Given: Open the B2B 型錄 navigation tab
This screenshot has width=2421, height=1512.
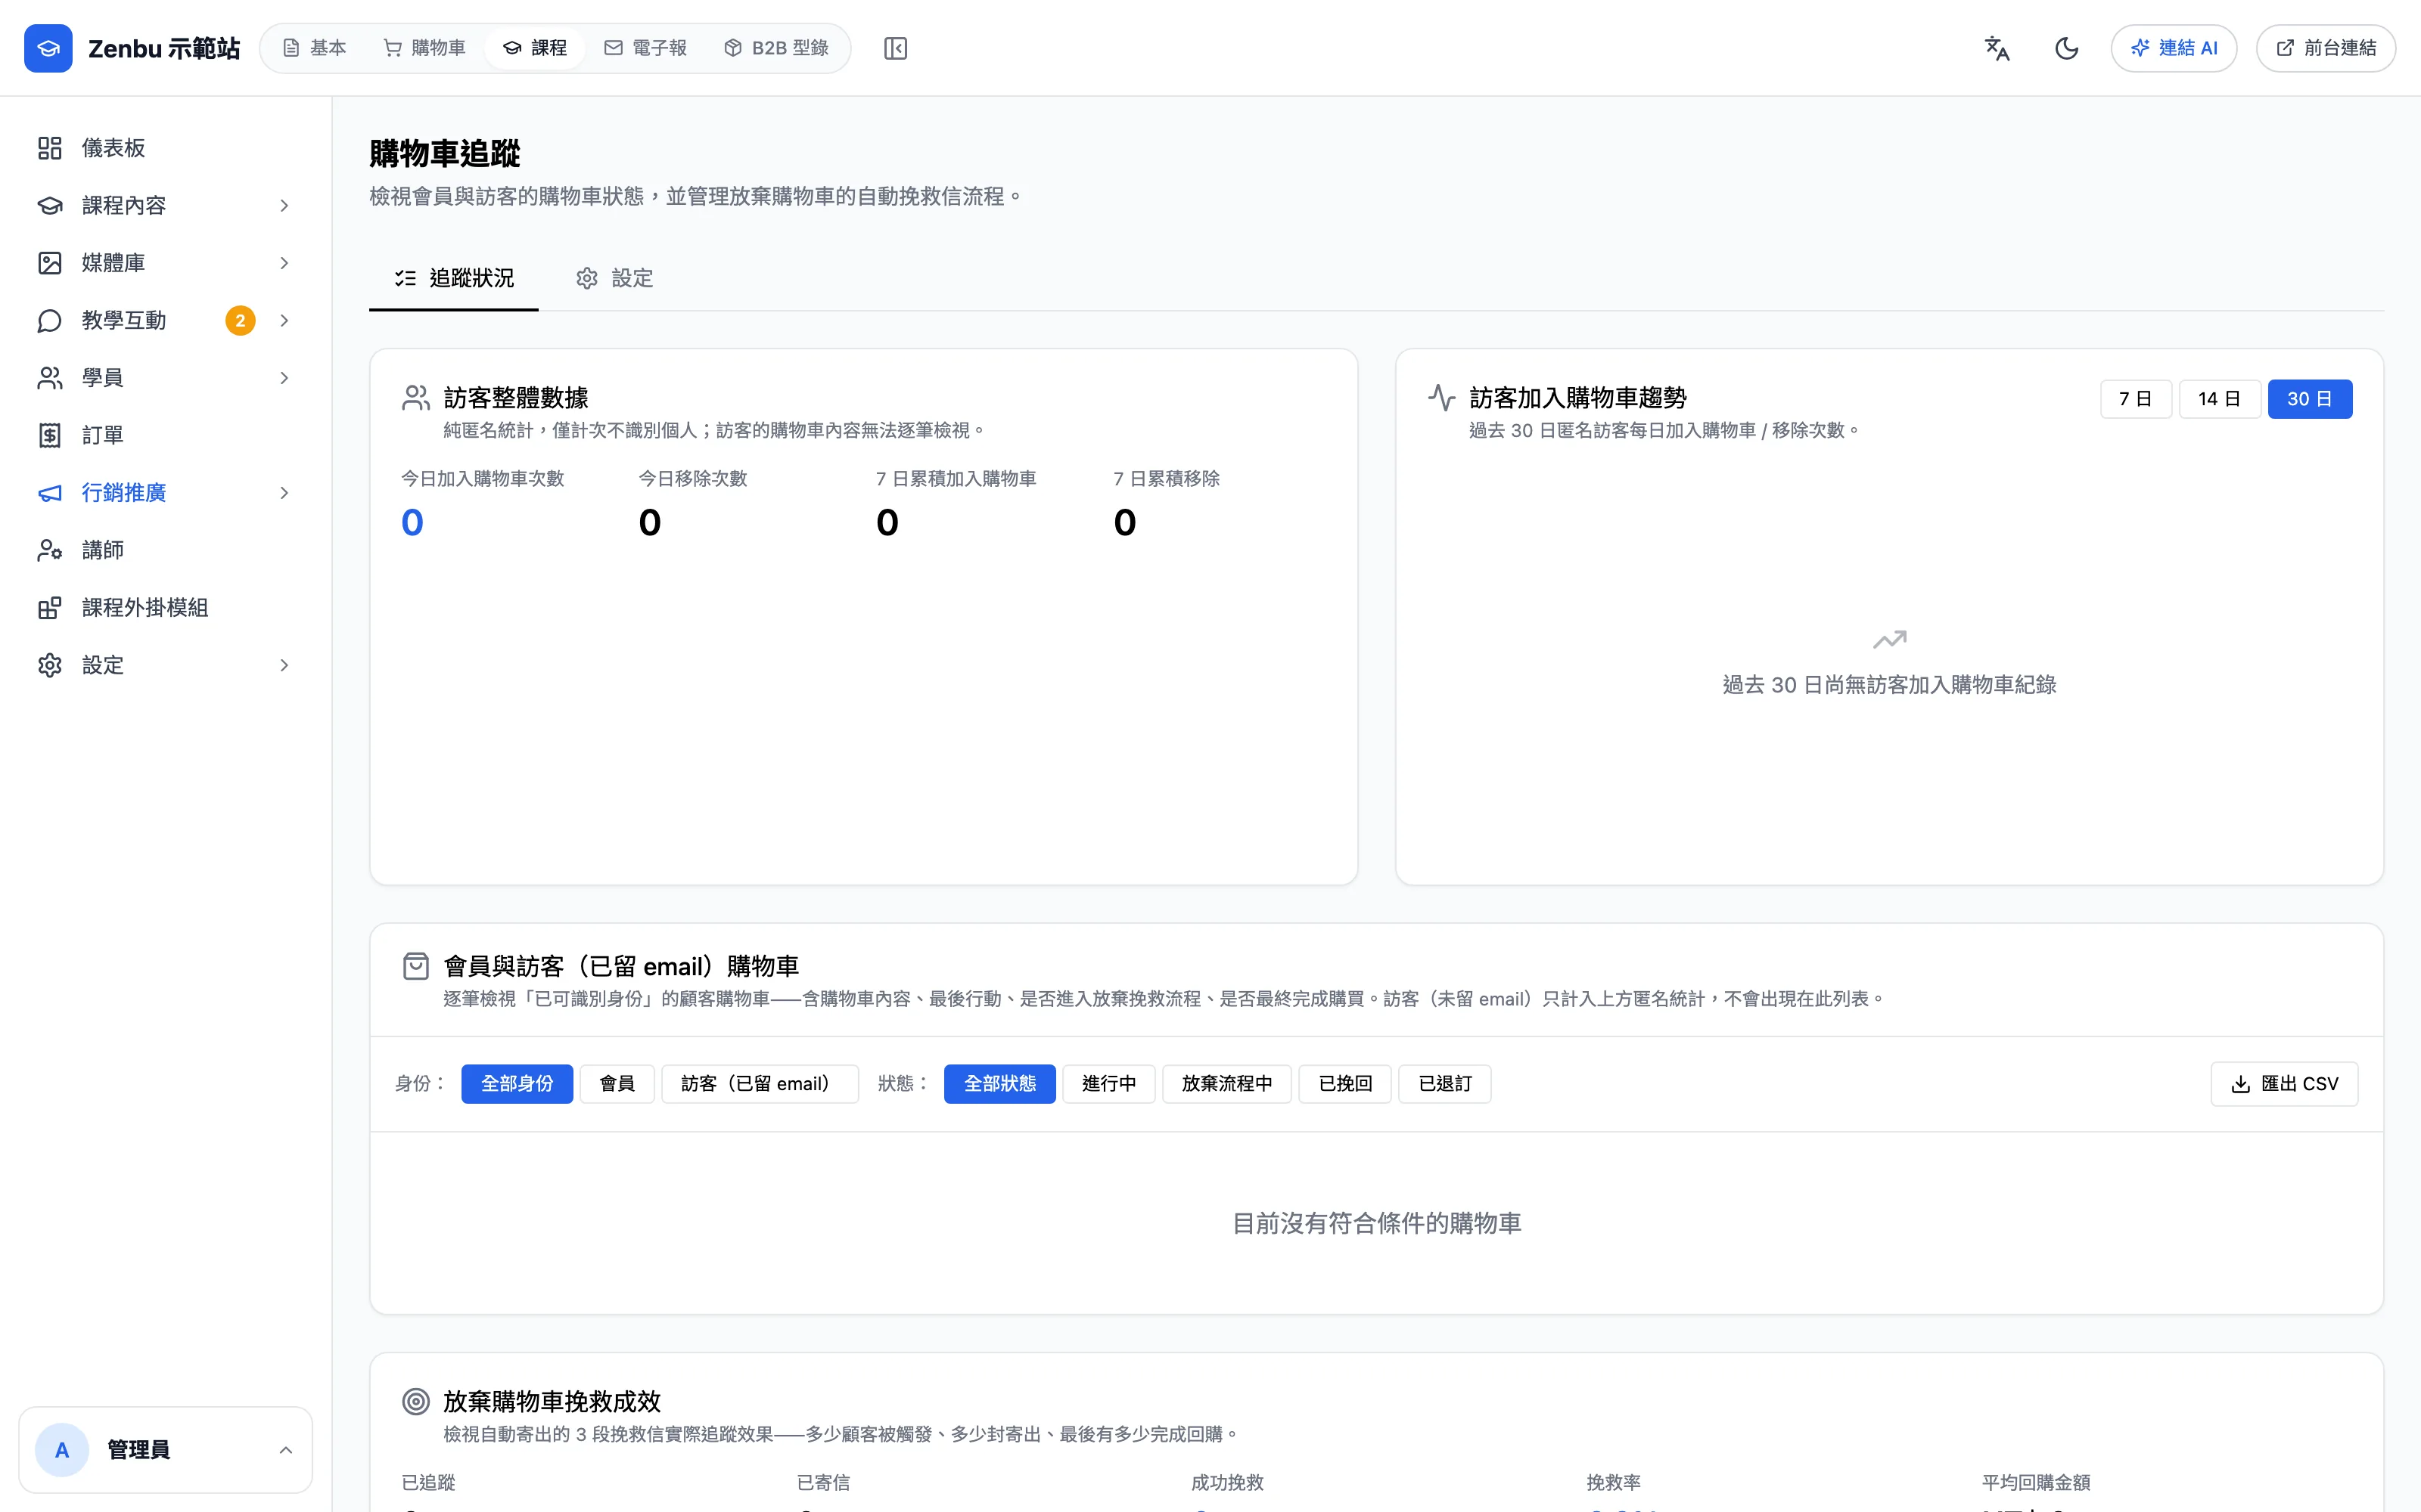Looking at the screenshot, I should click(776, 48).
